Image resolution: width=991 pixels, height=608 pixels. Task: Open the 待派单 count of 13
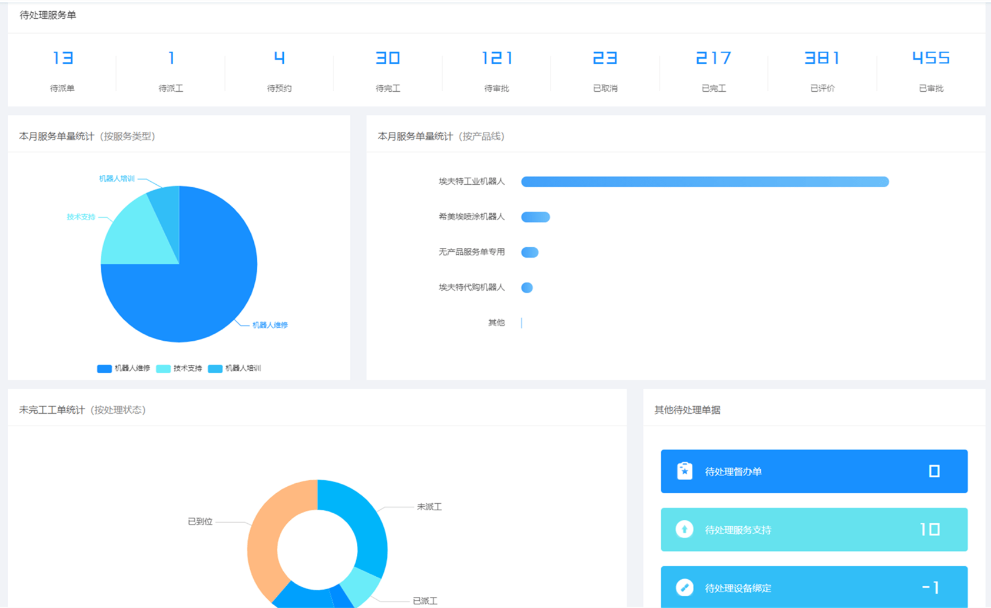pos(62,58)
